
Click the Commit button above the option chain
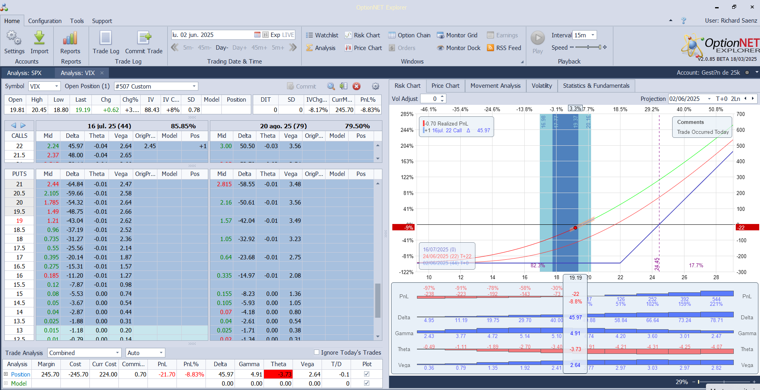pos(301,86)
